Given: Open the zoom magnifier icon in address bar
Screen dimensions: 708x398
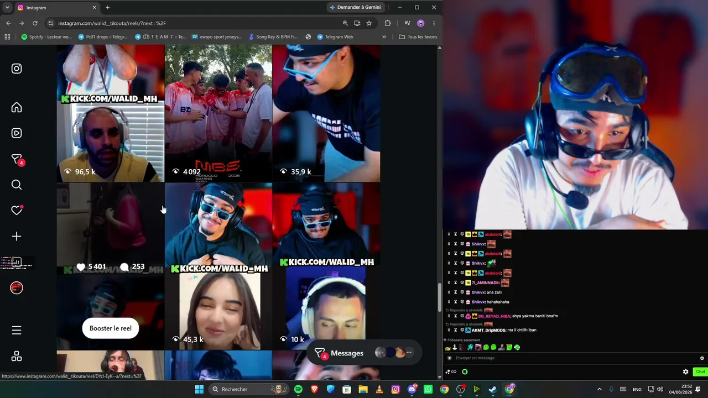Looking at the screenshot, I should coord(345,23).
